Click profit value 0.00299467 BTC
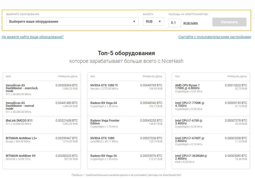The height and width of the screenshot is (179, 255). [67, 138]
